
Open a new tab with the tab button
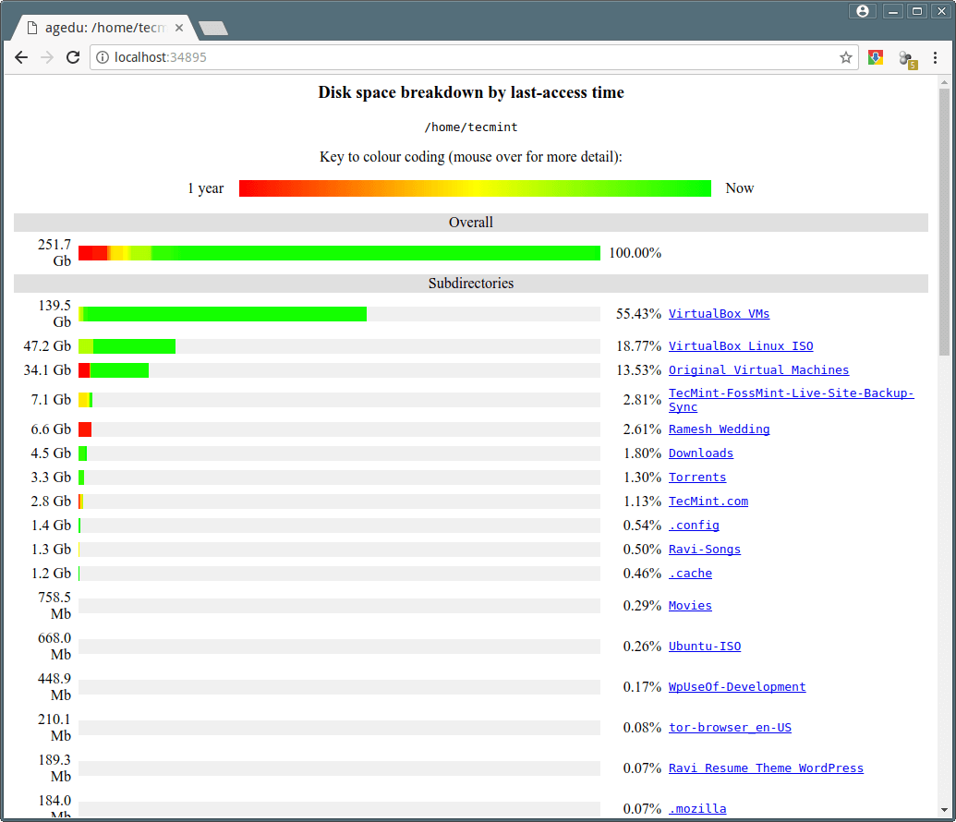(213, 29)
